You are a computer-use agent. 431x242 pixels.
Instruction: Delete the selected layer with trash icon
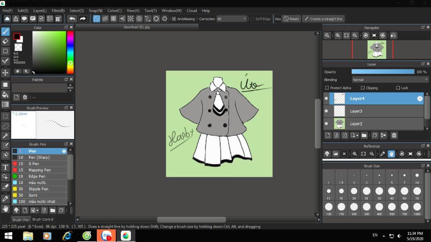click(x=394, y=135)
